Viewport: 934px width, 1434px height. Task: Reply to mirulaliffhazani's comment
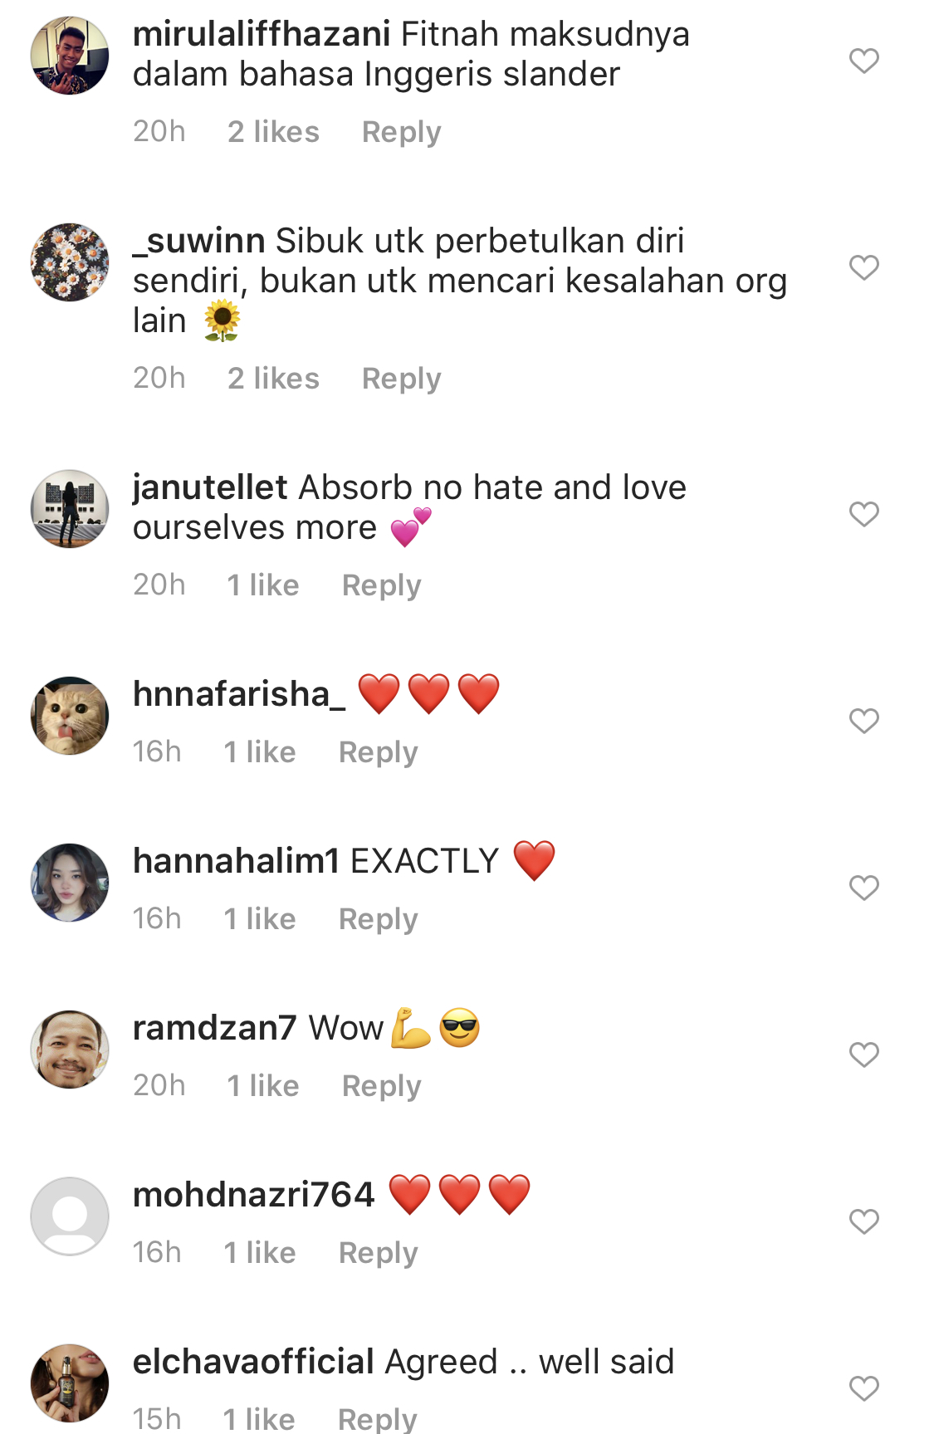tap(401, 133)
